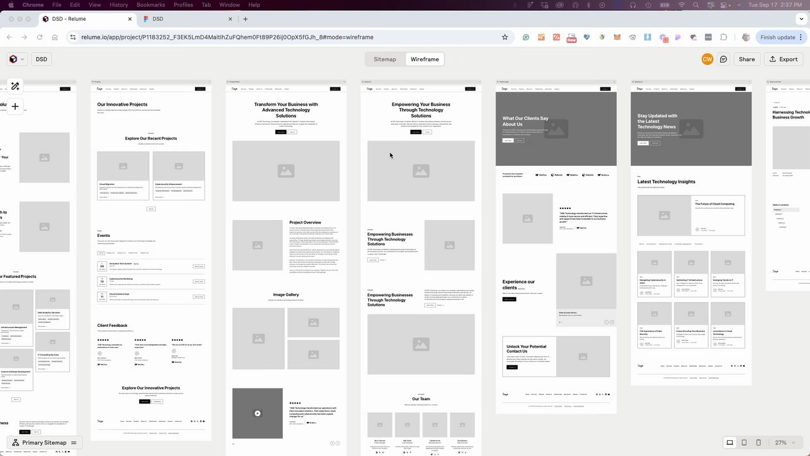810x456 pixels.
Task: Go back to the previous page
Action: (9, 37)
